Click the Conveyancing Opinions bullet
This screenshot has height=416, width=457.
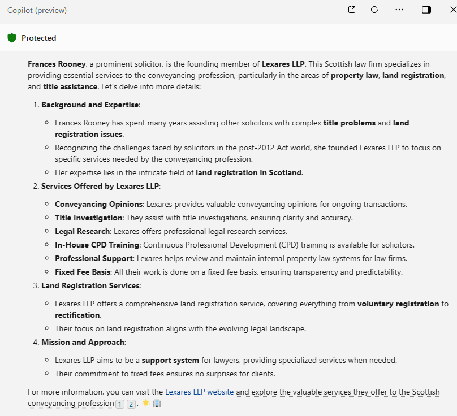point(231,204)
